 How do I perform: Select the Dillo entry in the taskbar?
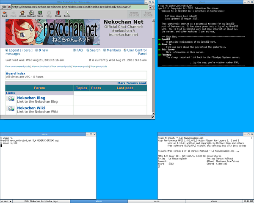[x=41, y=201]
